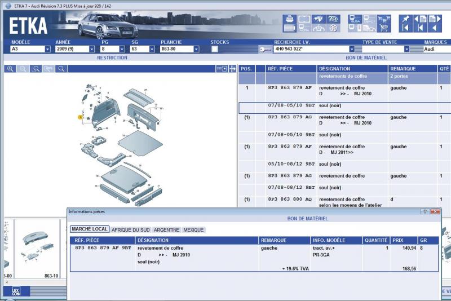Switch to the ARGENTINE tab

click(x=166, y=230)
